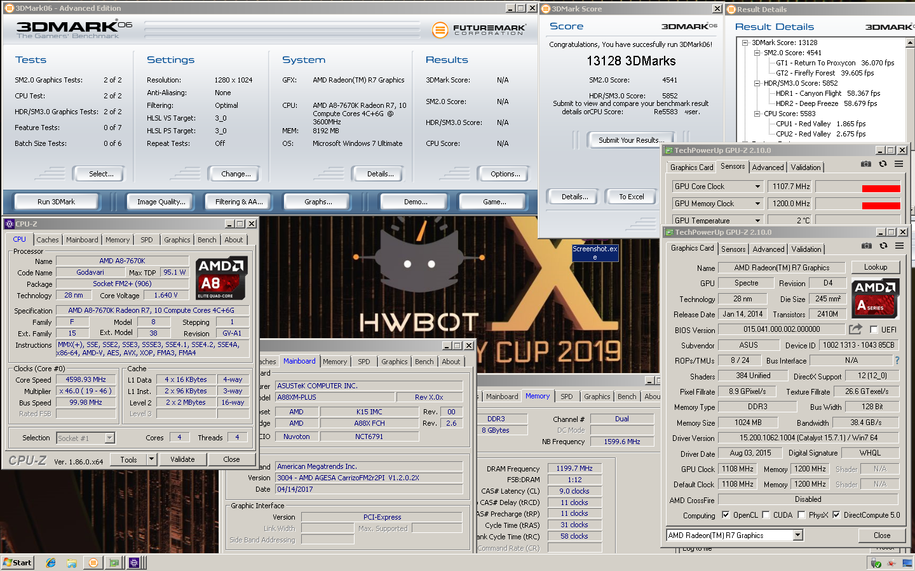Open hamburger menu in GPU-Z Graphics Card window
915x571 pixels.
(x=899, y=246)
